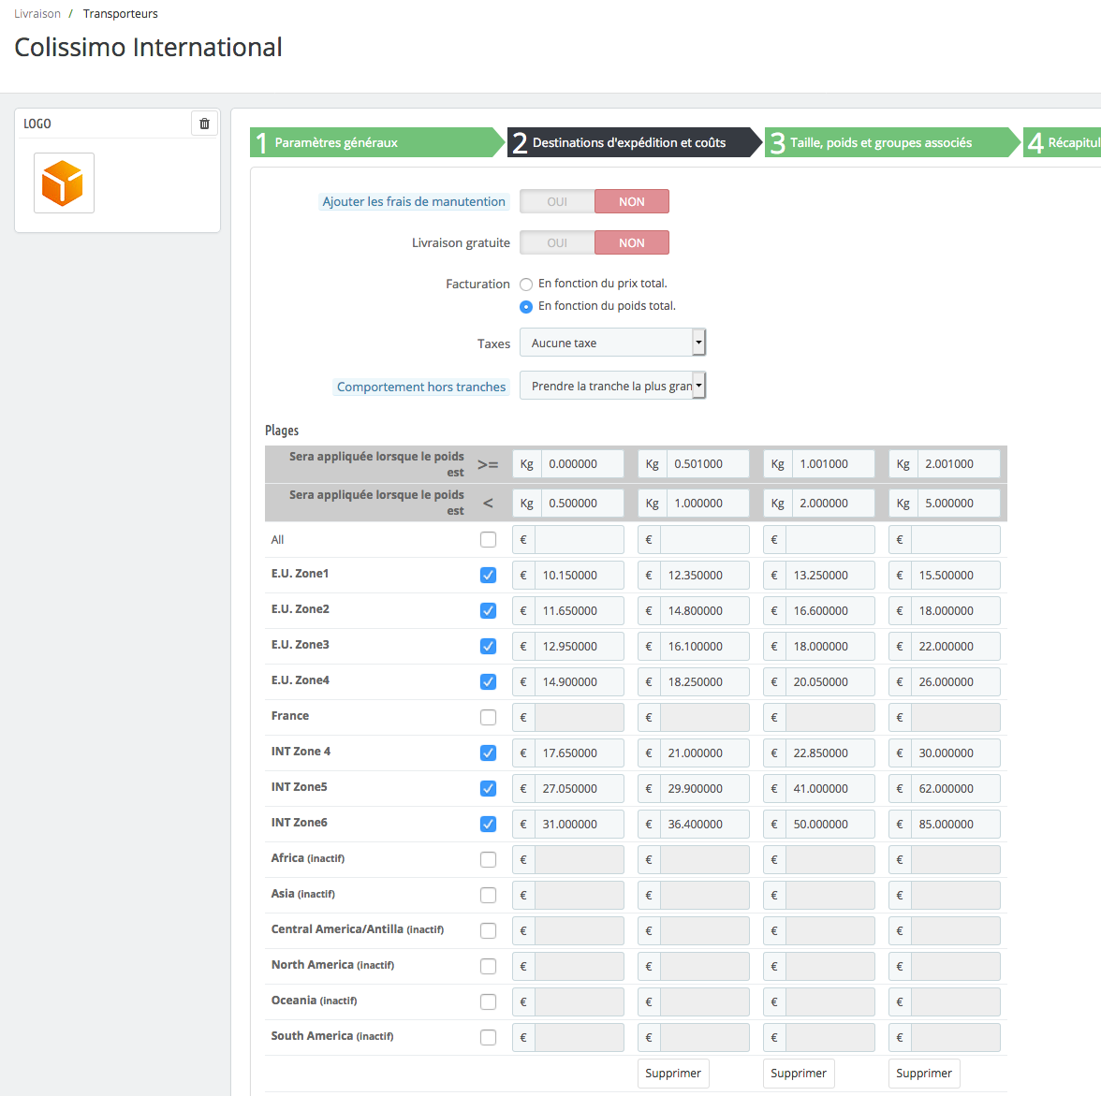Viewport: 1101px width, 1096px height.
Task: Delete the carrier logo with trash icon
Action: (x=204, y=124)
